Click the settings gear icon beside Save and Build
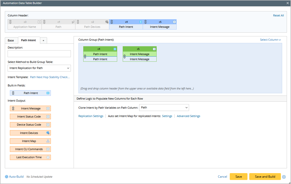The height and width of the screenshot is (184, 291). pos(284,177)
